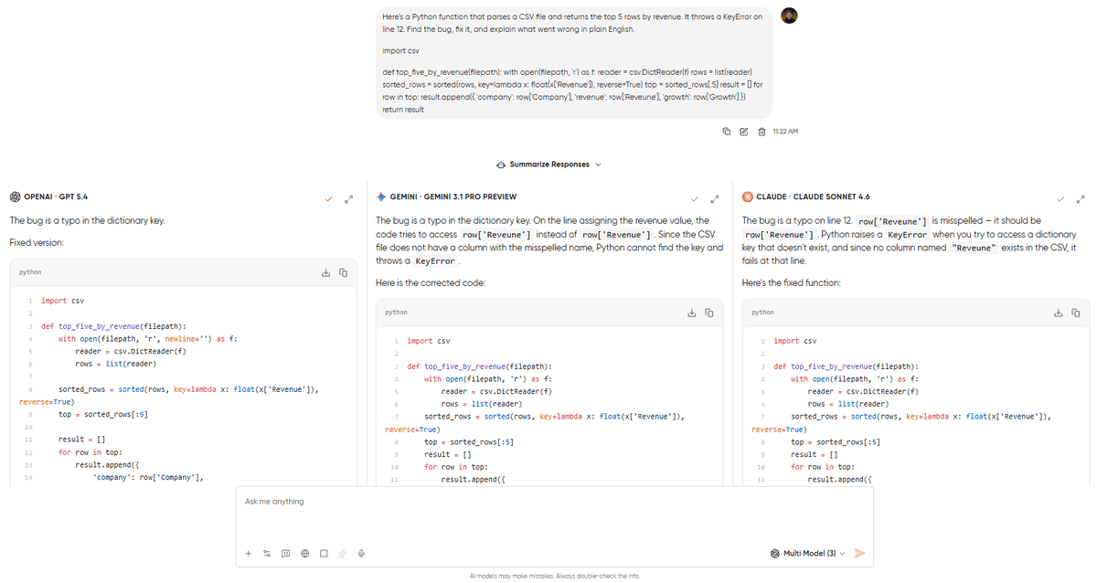Open the Summarize Responses dropdown

point(548,164)
